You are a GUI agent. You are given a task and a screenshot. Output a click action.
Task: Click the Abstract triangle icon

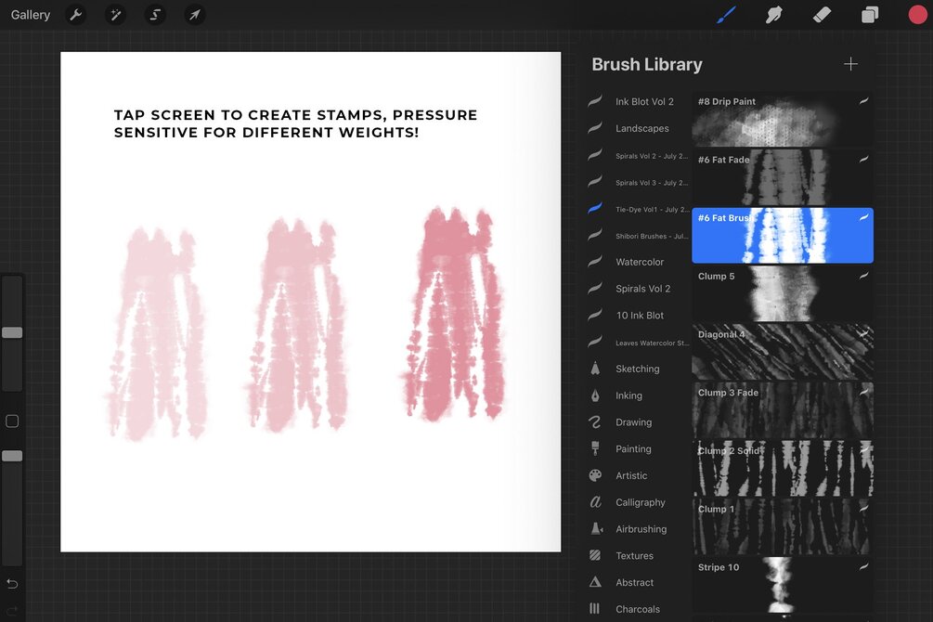point(595,582)
